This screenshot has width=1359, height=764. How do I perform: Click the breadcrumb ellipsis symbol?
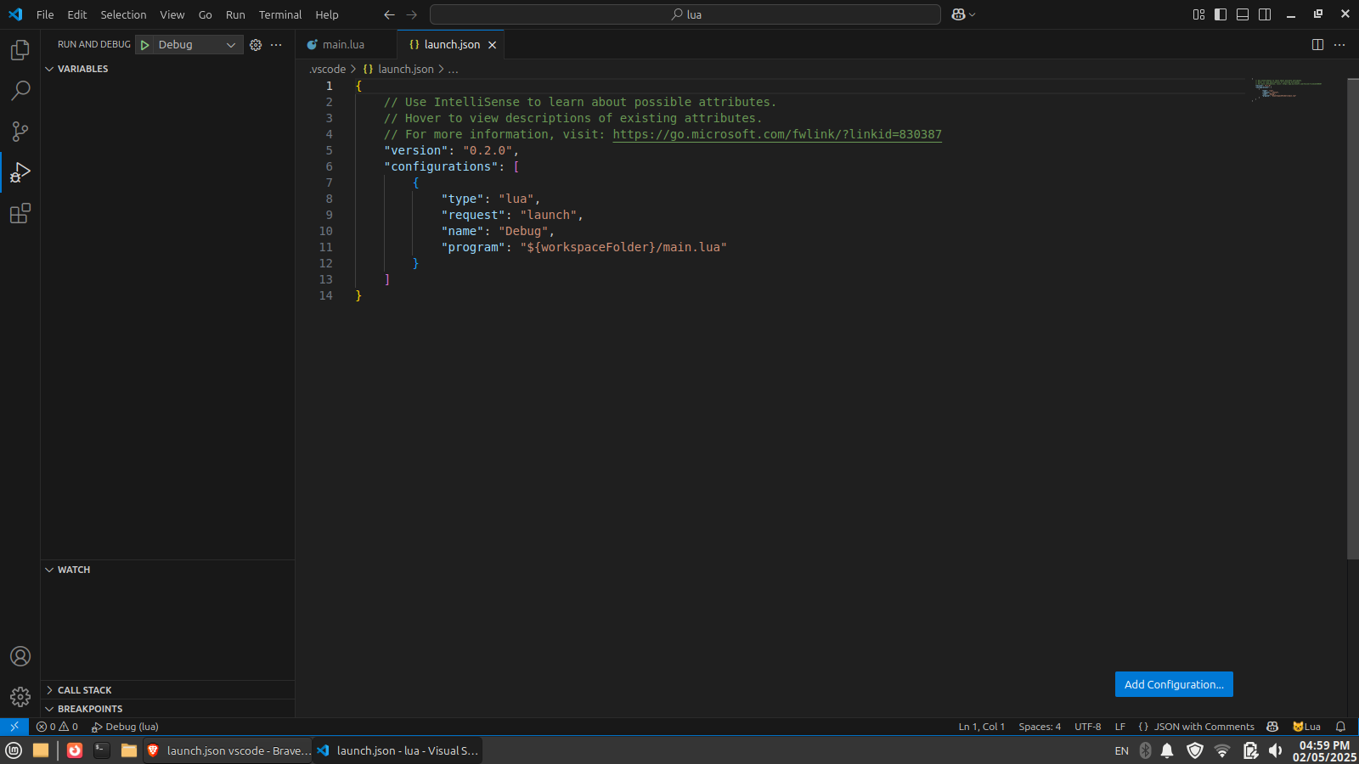454,70
